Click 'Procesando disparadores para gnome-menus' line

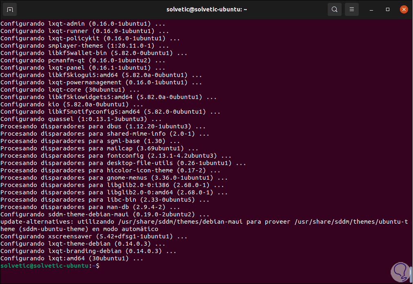pos(114,178)
